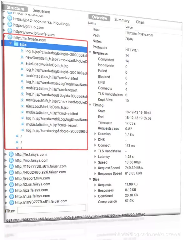Expand the Combined size row
The height and width of the screenshot is (240, 184).
[95, 196]
